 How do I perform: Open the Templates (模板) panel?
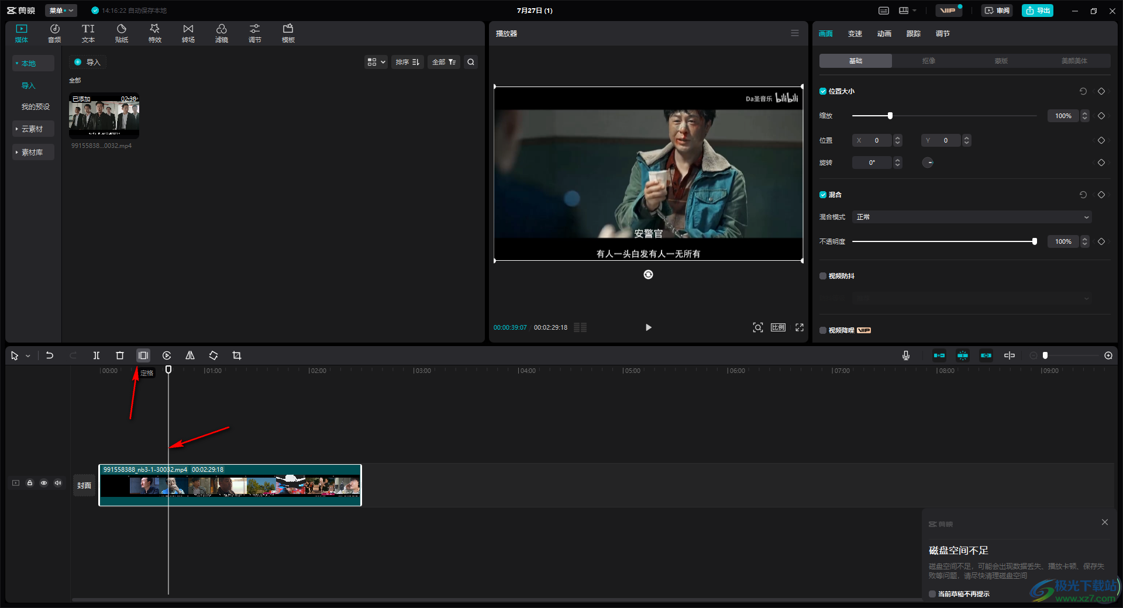click(x=288, y=33)
